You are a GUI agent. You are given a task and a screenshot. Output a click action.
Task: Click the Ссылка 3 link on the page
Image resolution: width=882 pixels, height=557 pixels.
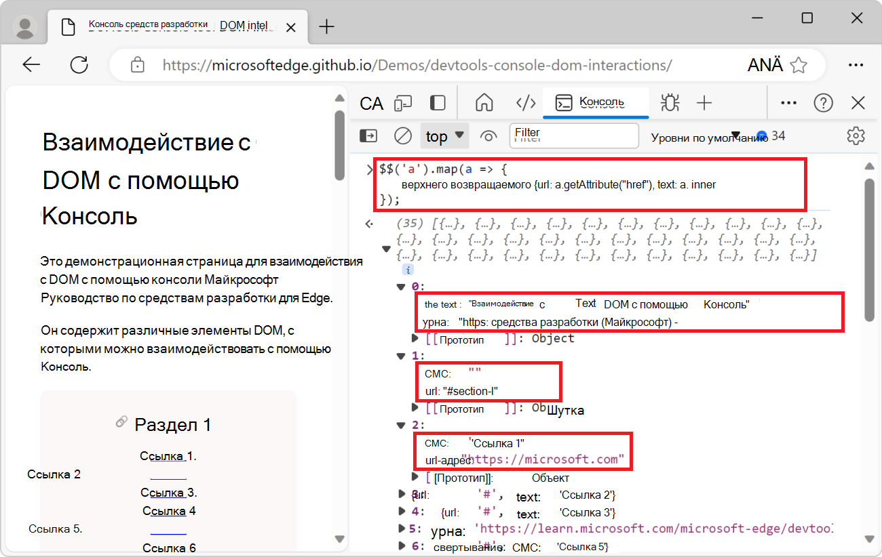[x=162, y=493]
